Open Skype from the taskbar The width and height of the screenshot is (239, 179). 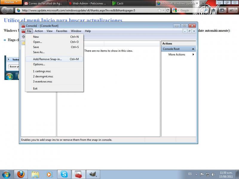(64, 175)
